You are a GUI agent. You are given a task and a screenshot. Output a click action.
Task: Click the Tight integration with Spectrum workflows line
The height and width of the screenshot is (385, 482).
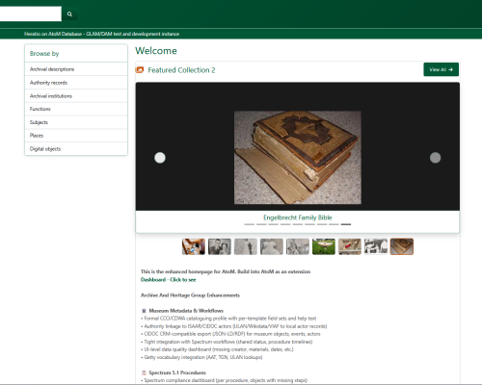pos(227,342)
